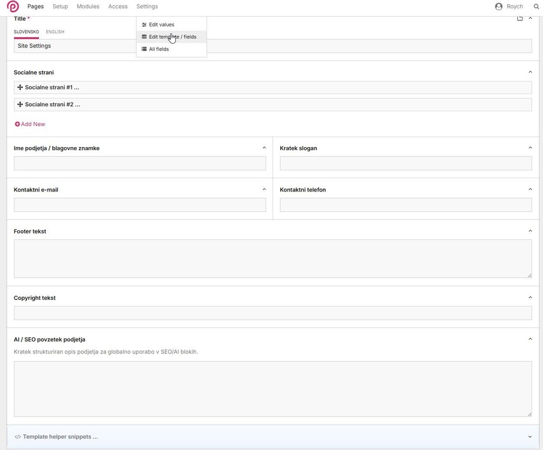Expand Template helper snippets panel
The width and height of the screenshot is (543, 450).
(530, 437)
